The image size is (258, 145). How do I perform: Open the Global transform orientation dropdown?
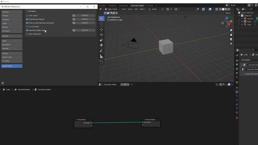(154, 9)
